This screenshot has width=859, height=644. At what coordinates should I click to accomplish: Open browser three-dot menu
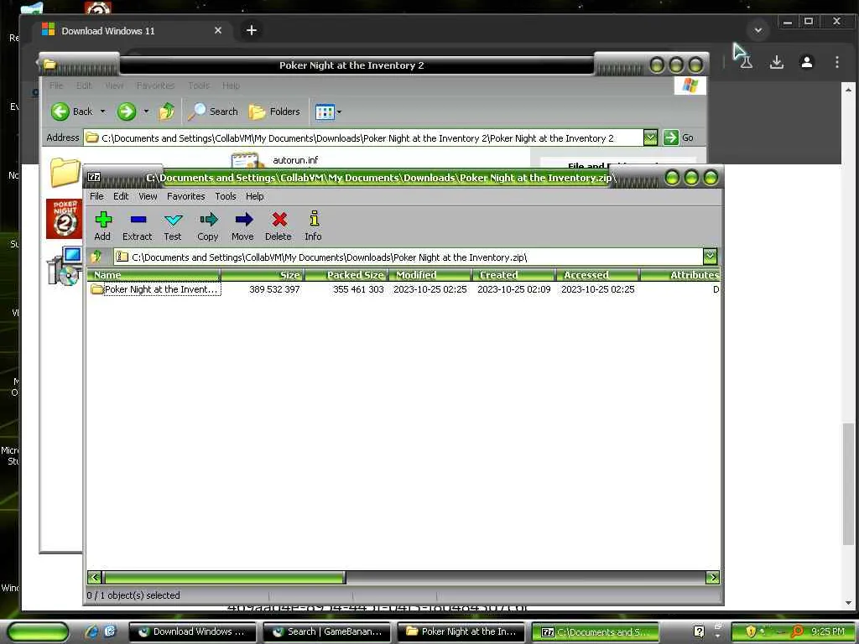coord(836,62)
